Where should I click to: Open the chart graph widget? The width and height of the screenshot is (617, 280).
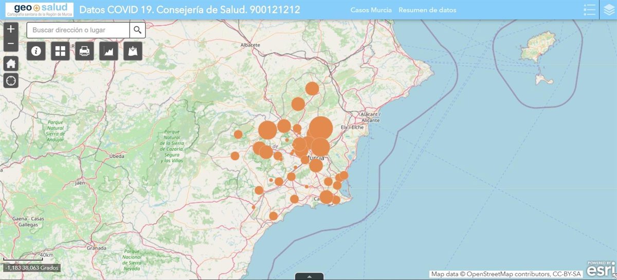(109, 51)
